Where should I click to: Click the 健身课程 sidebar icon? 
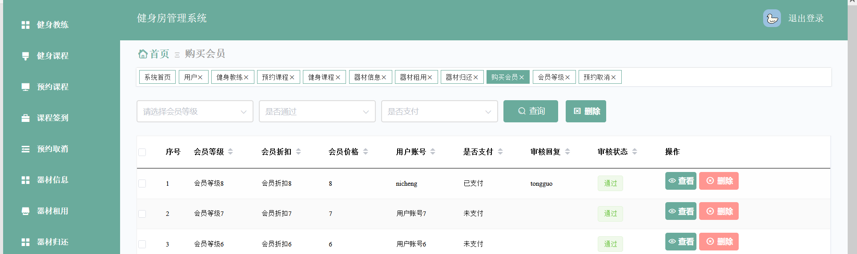coord(25,56)
